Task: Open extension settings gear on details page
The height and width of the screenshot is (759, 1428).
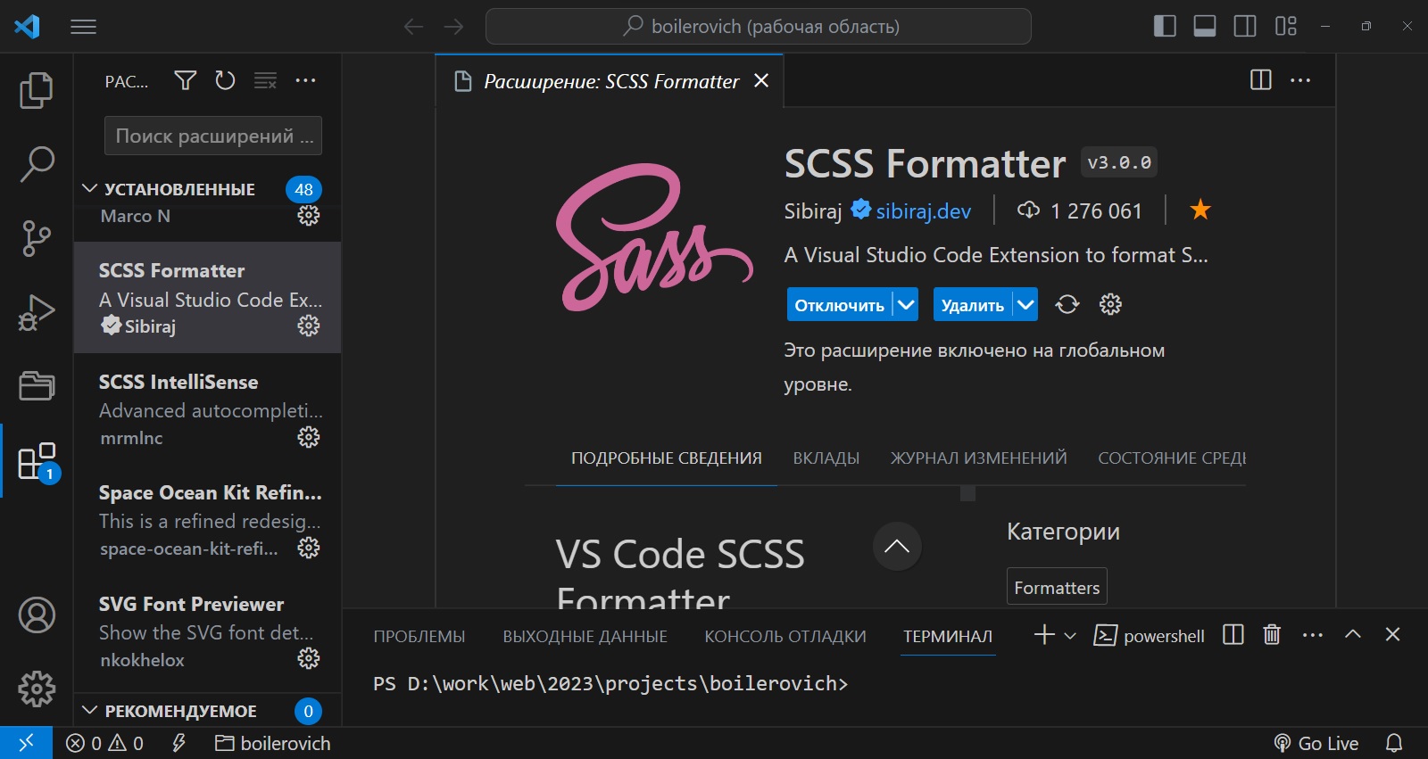Action: 1110,305
